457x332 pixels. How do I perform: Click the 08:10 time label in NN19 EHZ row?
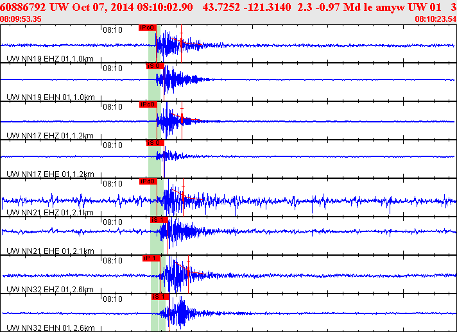[x=112, y=30]
